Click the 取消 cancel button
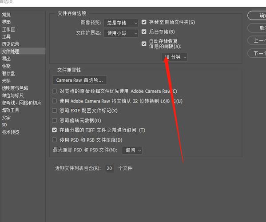The width and height of the screenshot is (266, 222). (x=257, y=28)
